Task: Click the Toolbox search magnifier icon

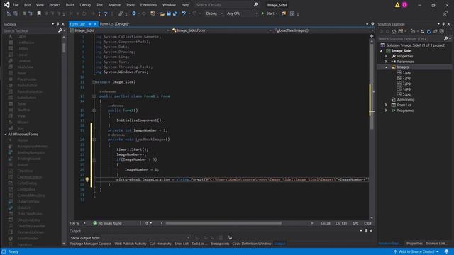Action: point(60,30)
